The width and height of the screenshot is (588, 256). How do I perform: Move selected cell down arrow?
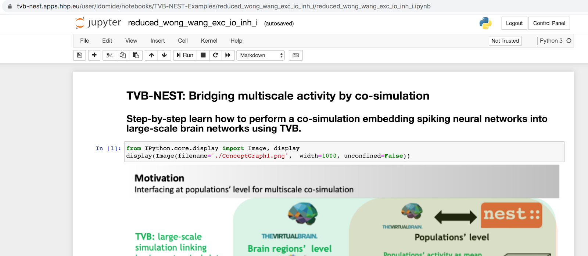(164, 55)
